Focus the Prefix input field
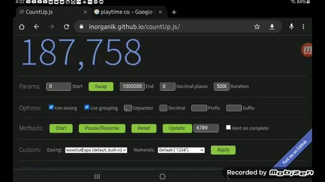Image resolution: width=325 pixels, height=182 pixels. click(x=199, y=108)
